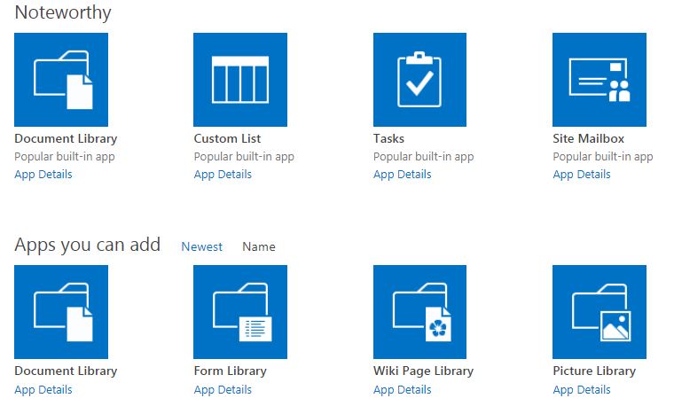Sort apps by Name

pos(259,247)
